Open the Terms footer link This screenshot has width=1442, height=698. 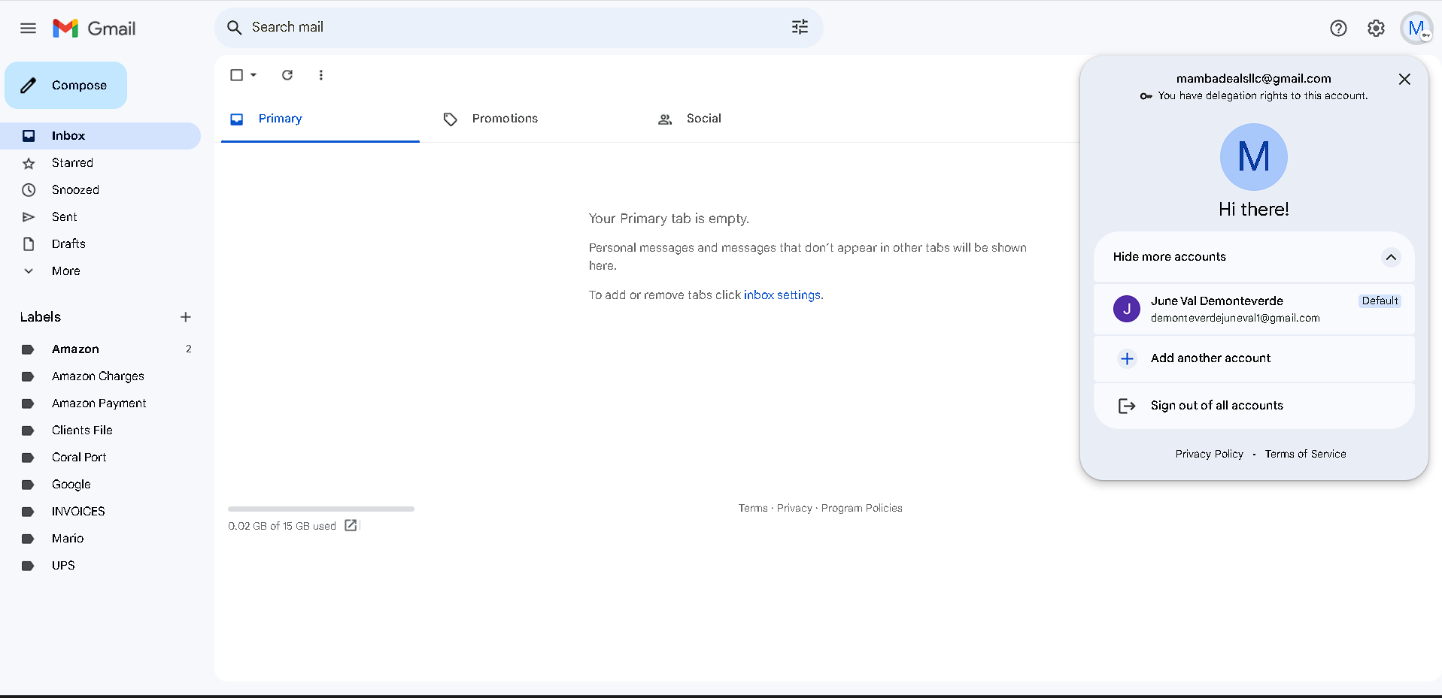coord(753,509)
